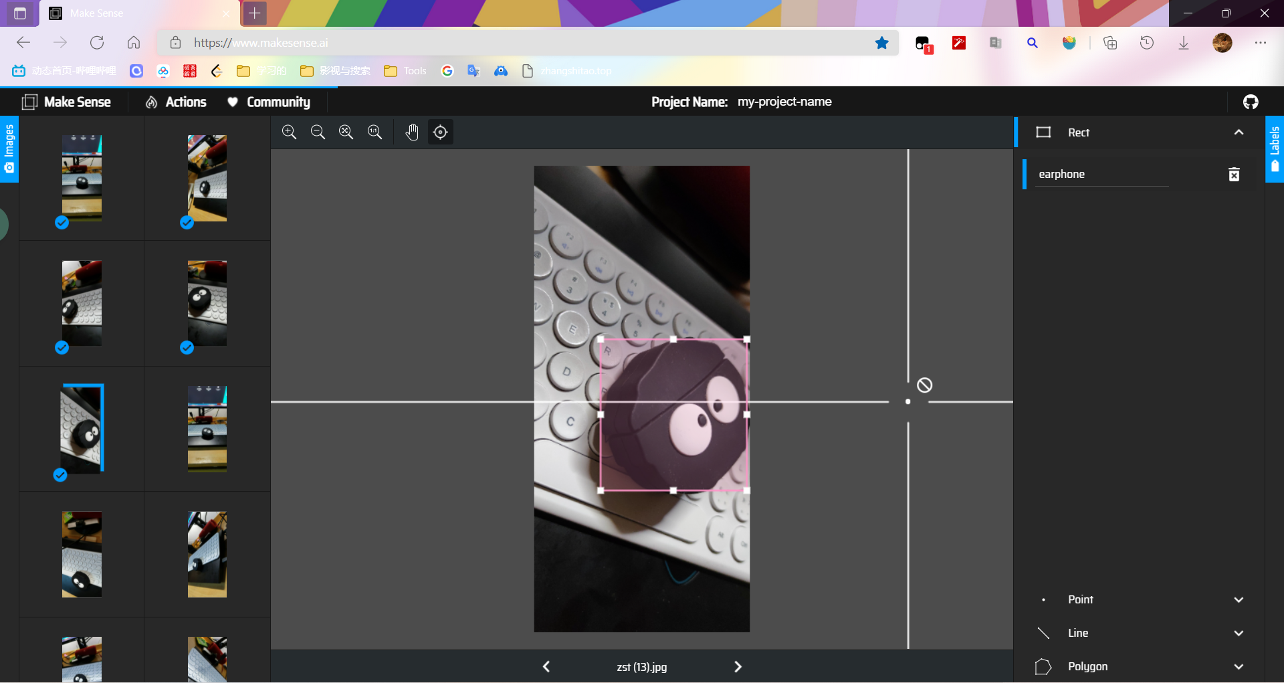Image resolution: width=1284 pixels, height=683 pixels.
Task: Edit the project name my-project-name
Action: (x=784, y=102)
